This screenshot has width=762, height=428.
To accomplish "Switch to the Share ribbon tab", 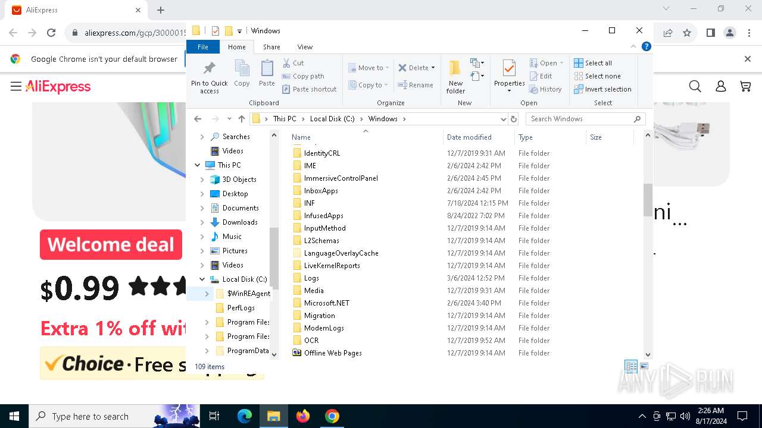I will [x=271, y=47].
